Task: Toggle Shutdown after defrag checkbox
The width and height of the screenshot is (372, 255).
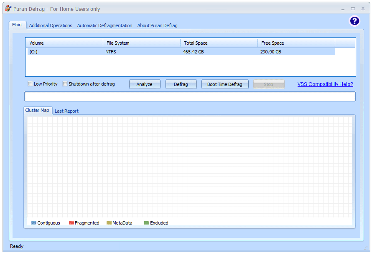Action: [65, 84]
